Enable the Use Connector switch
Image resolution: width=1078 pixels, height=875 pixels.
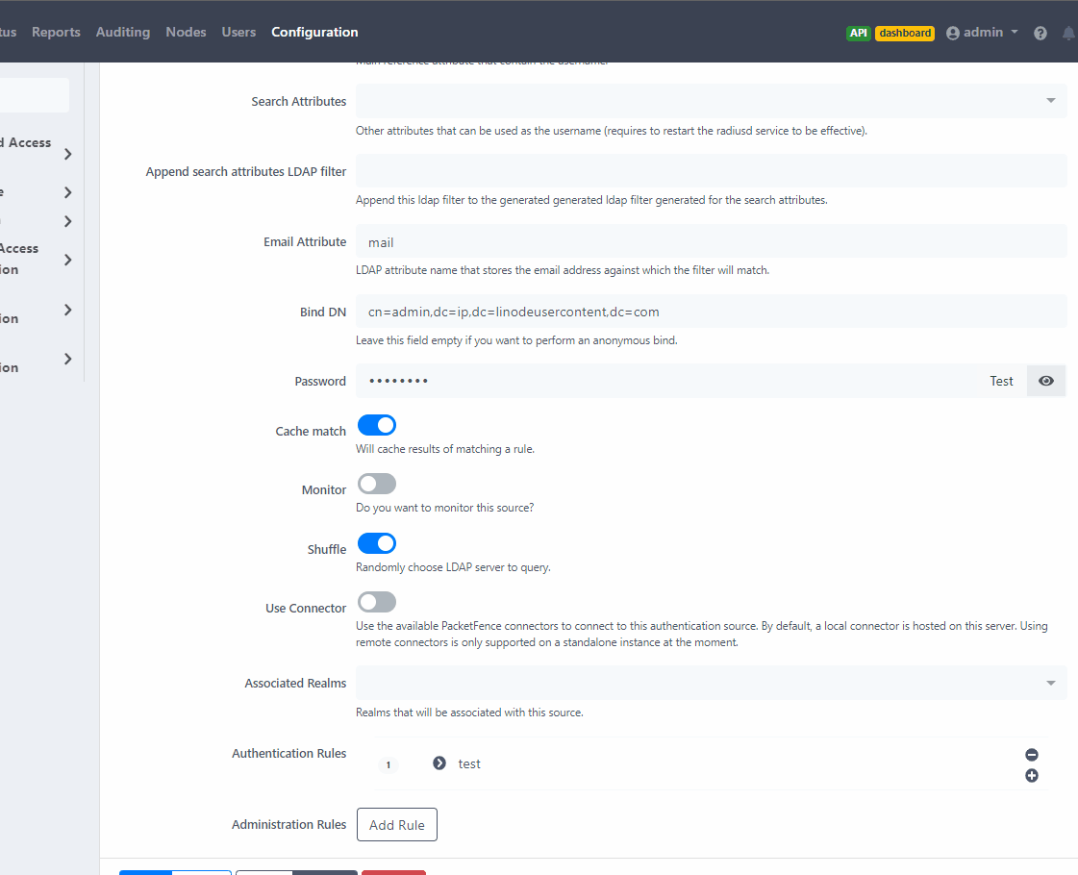click(x=376, y=601)
